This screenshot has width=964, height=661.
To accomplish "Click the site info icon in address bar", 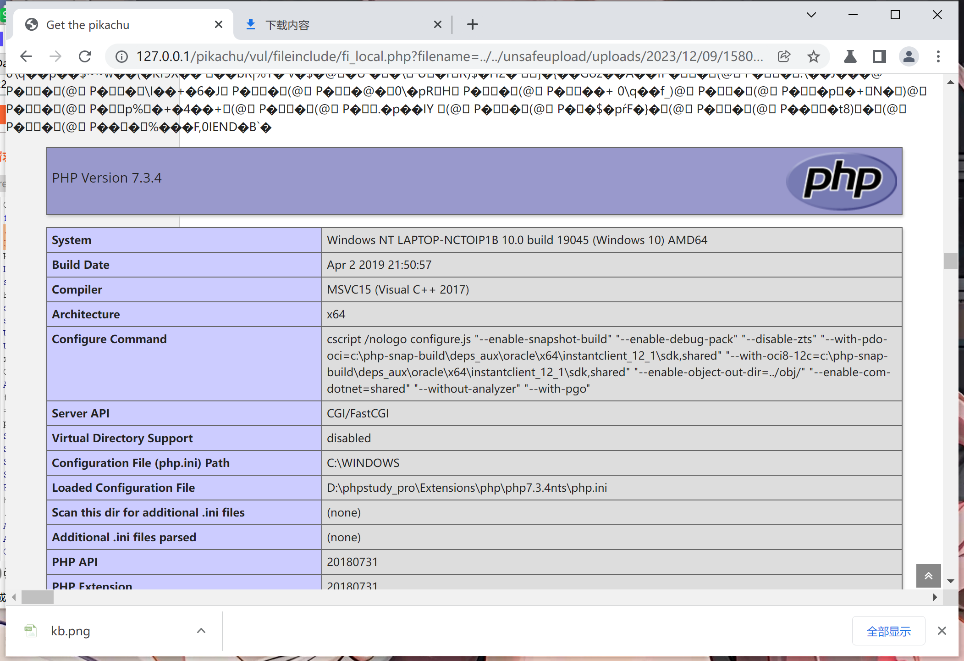I will pos(121,56).
